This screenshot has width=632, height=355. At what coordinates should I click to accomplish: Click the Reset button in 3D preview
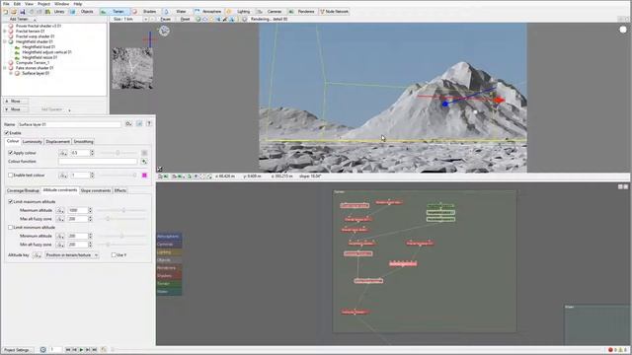click(x=185, y=19)
